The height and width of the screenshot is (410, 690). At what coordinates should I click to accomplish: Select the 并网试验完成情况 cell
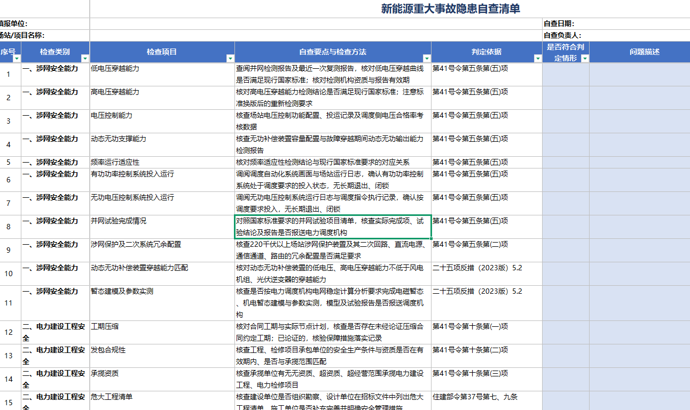pos(162,227)
